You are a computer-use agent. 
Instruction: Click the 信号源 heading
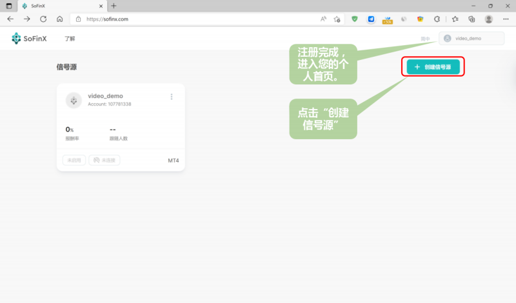(x=66, y=67)
